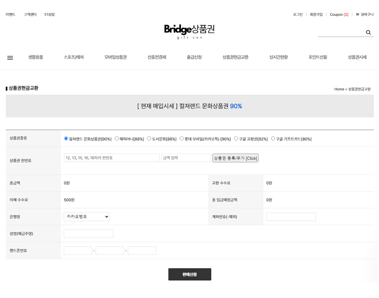Image resolution: width=379 pixels, height=298 pixels.
Task: Focus the 계좌번호 account number field
Action: click(291, 217)
